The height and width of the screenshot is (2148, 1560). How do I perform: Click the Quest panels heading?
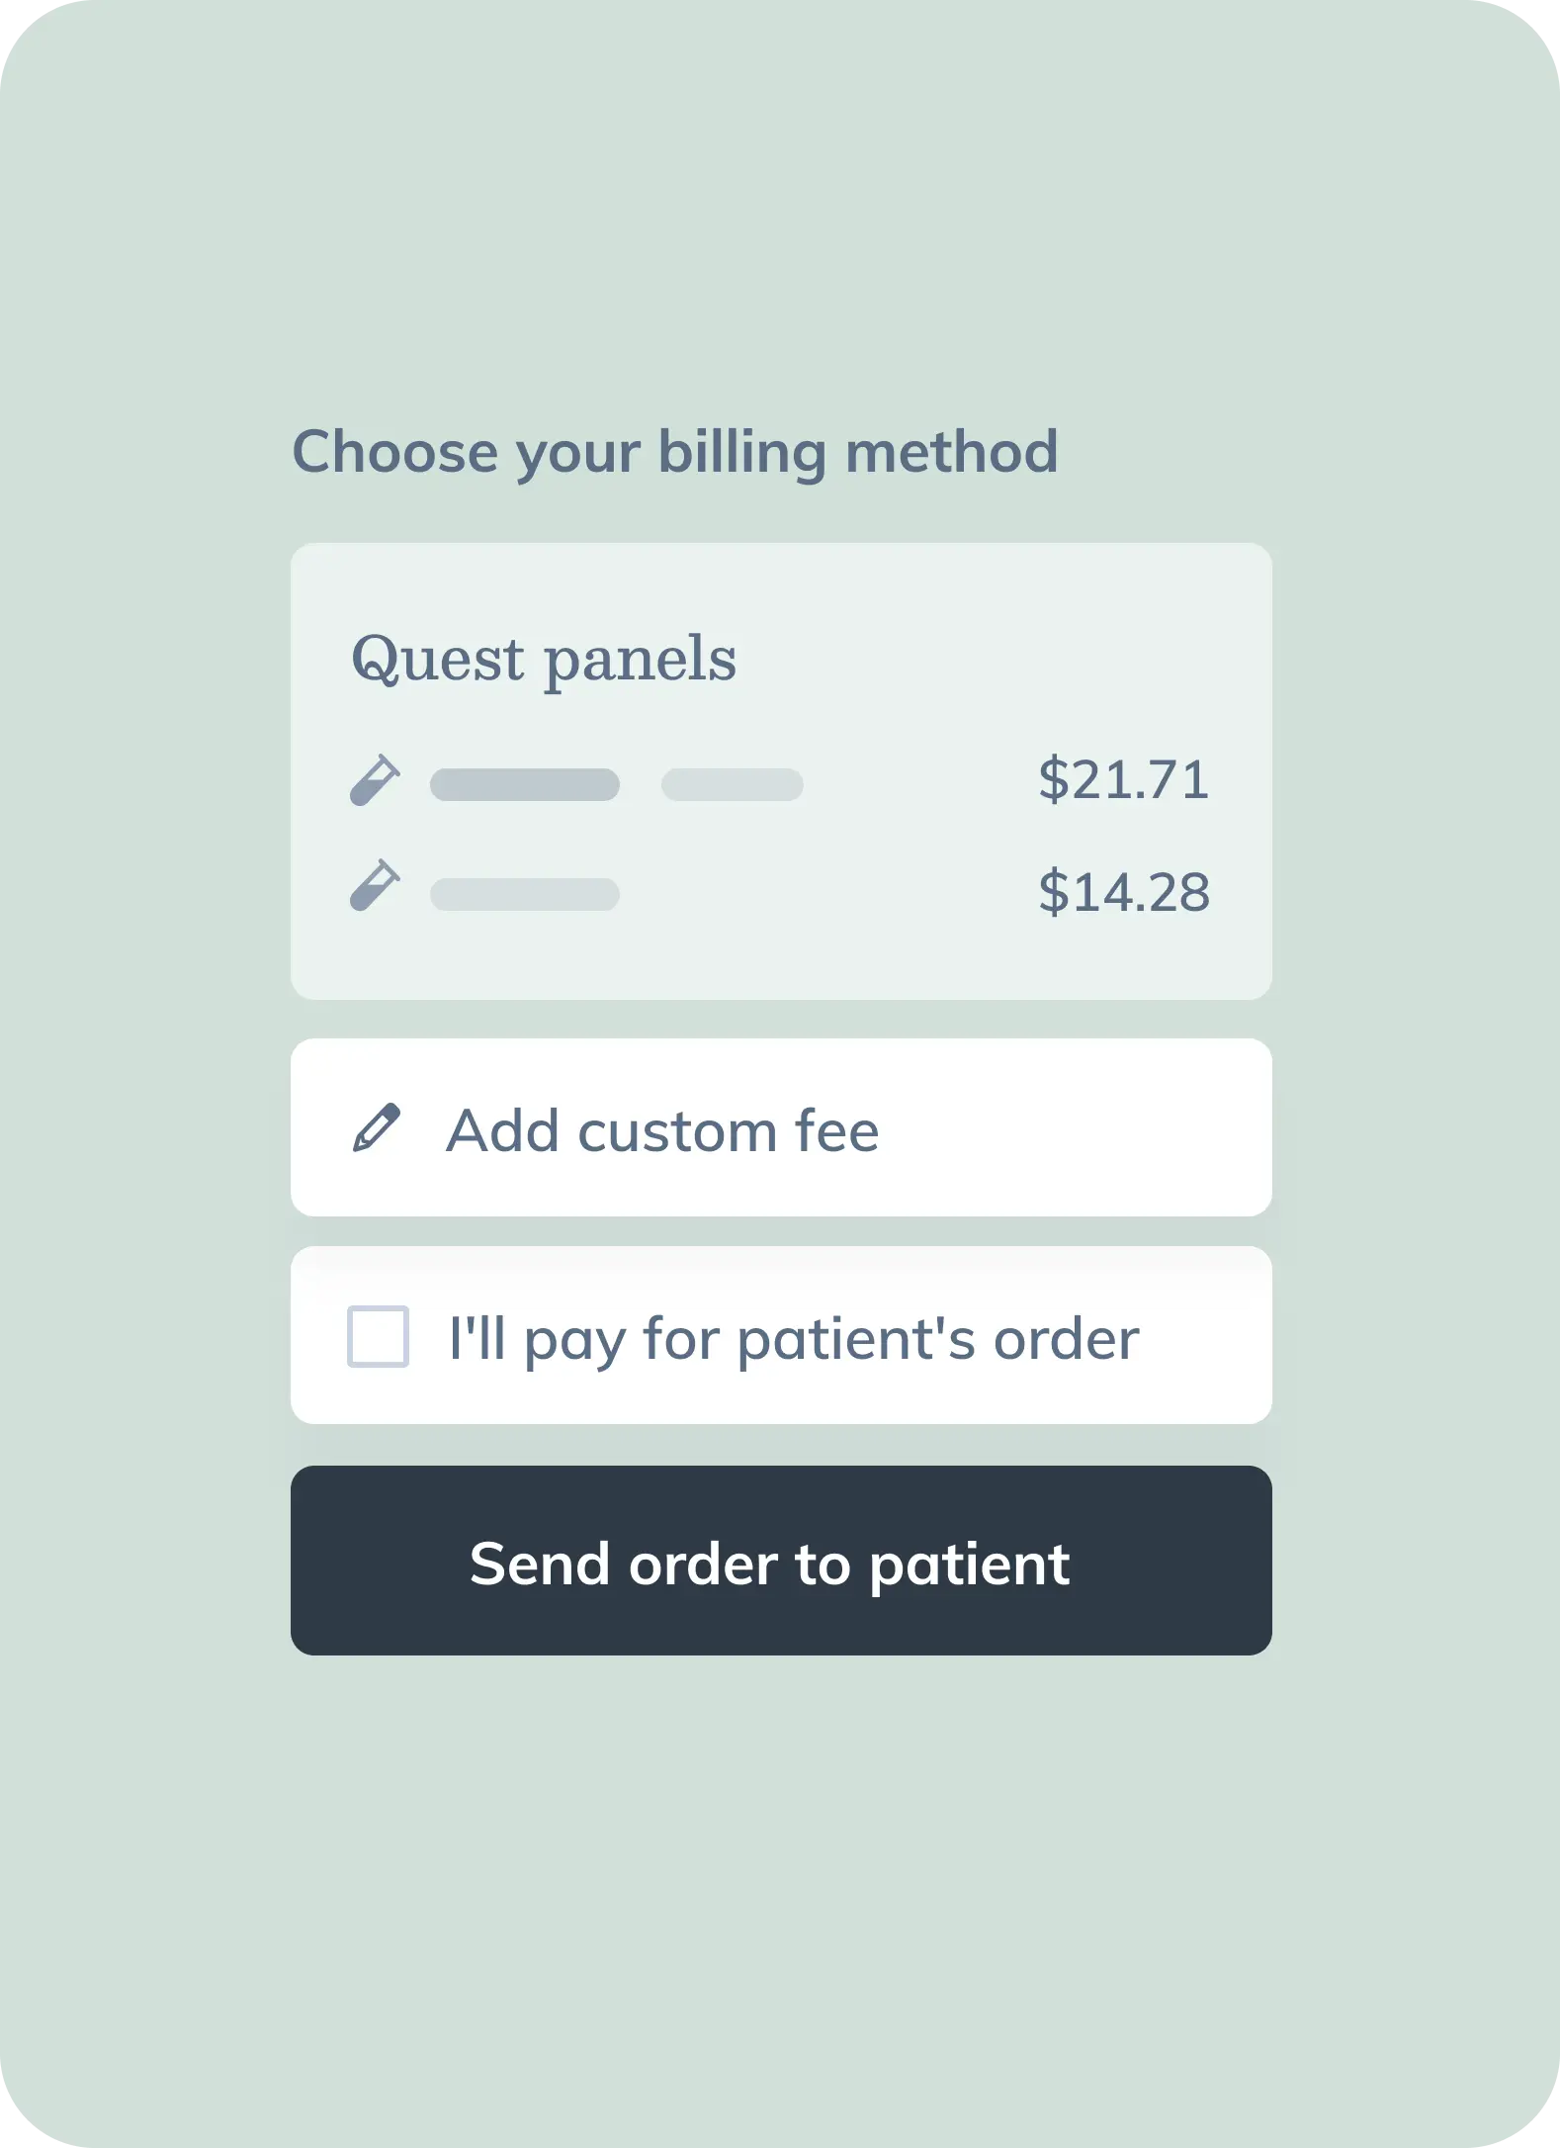[x=545, y=660]
